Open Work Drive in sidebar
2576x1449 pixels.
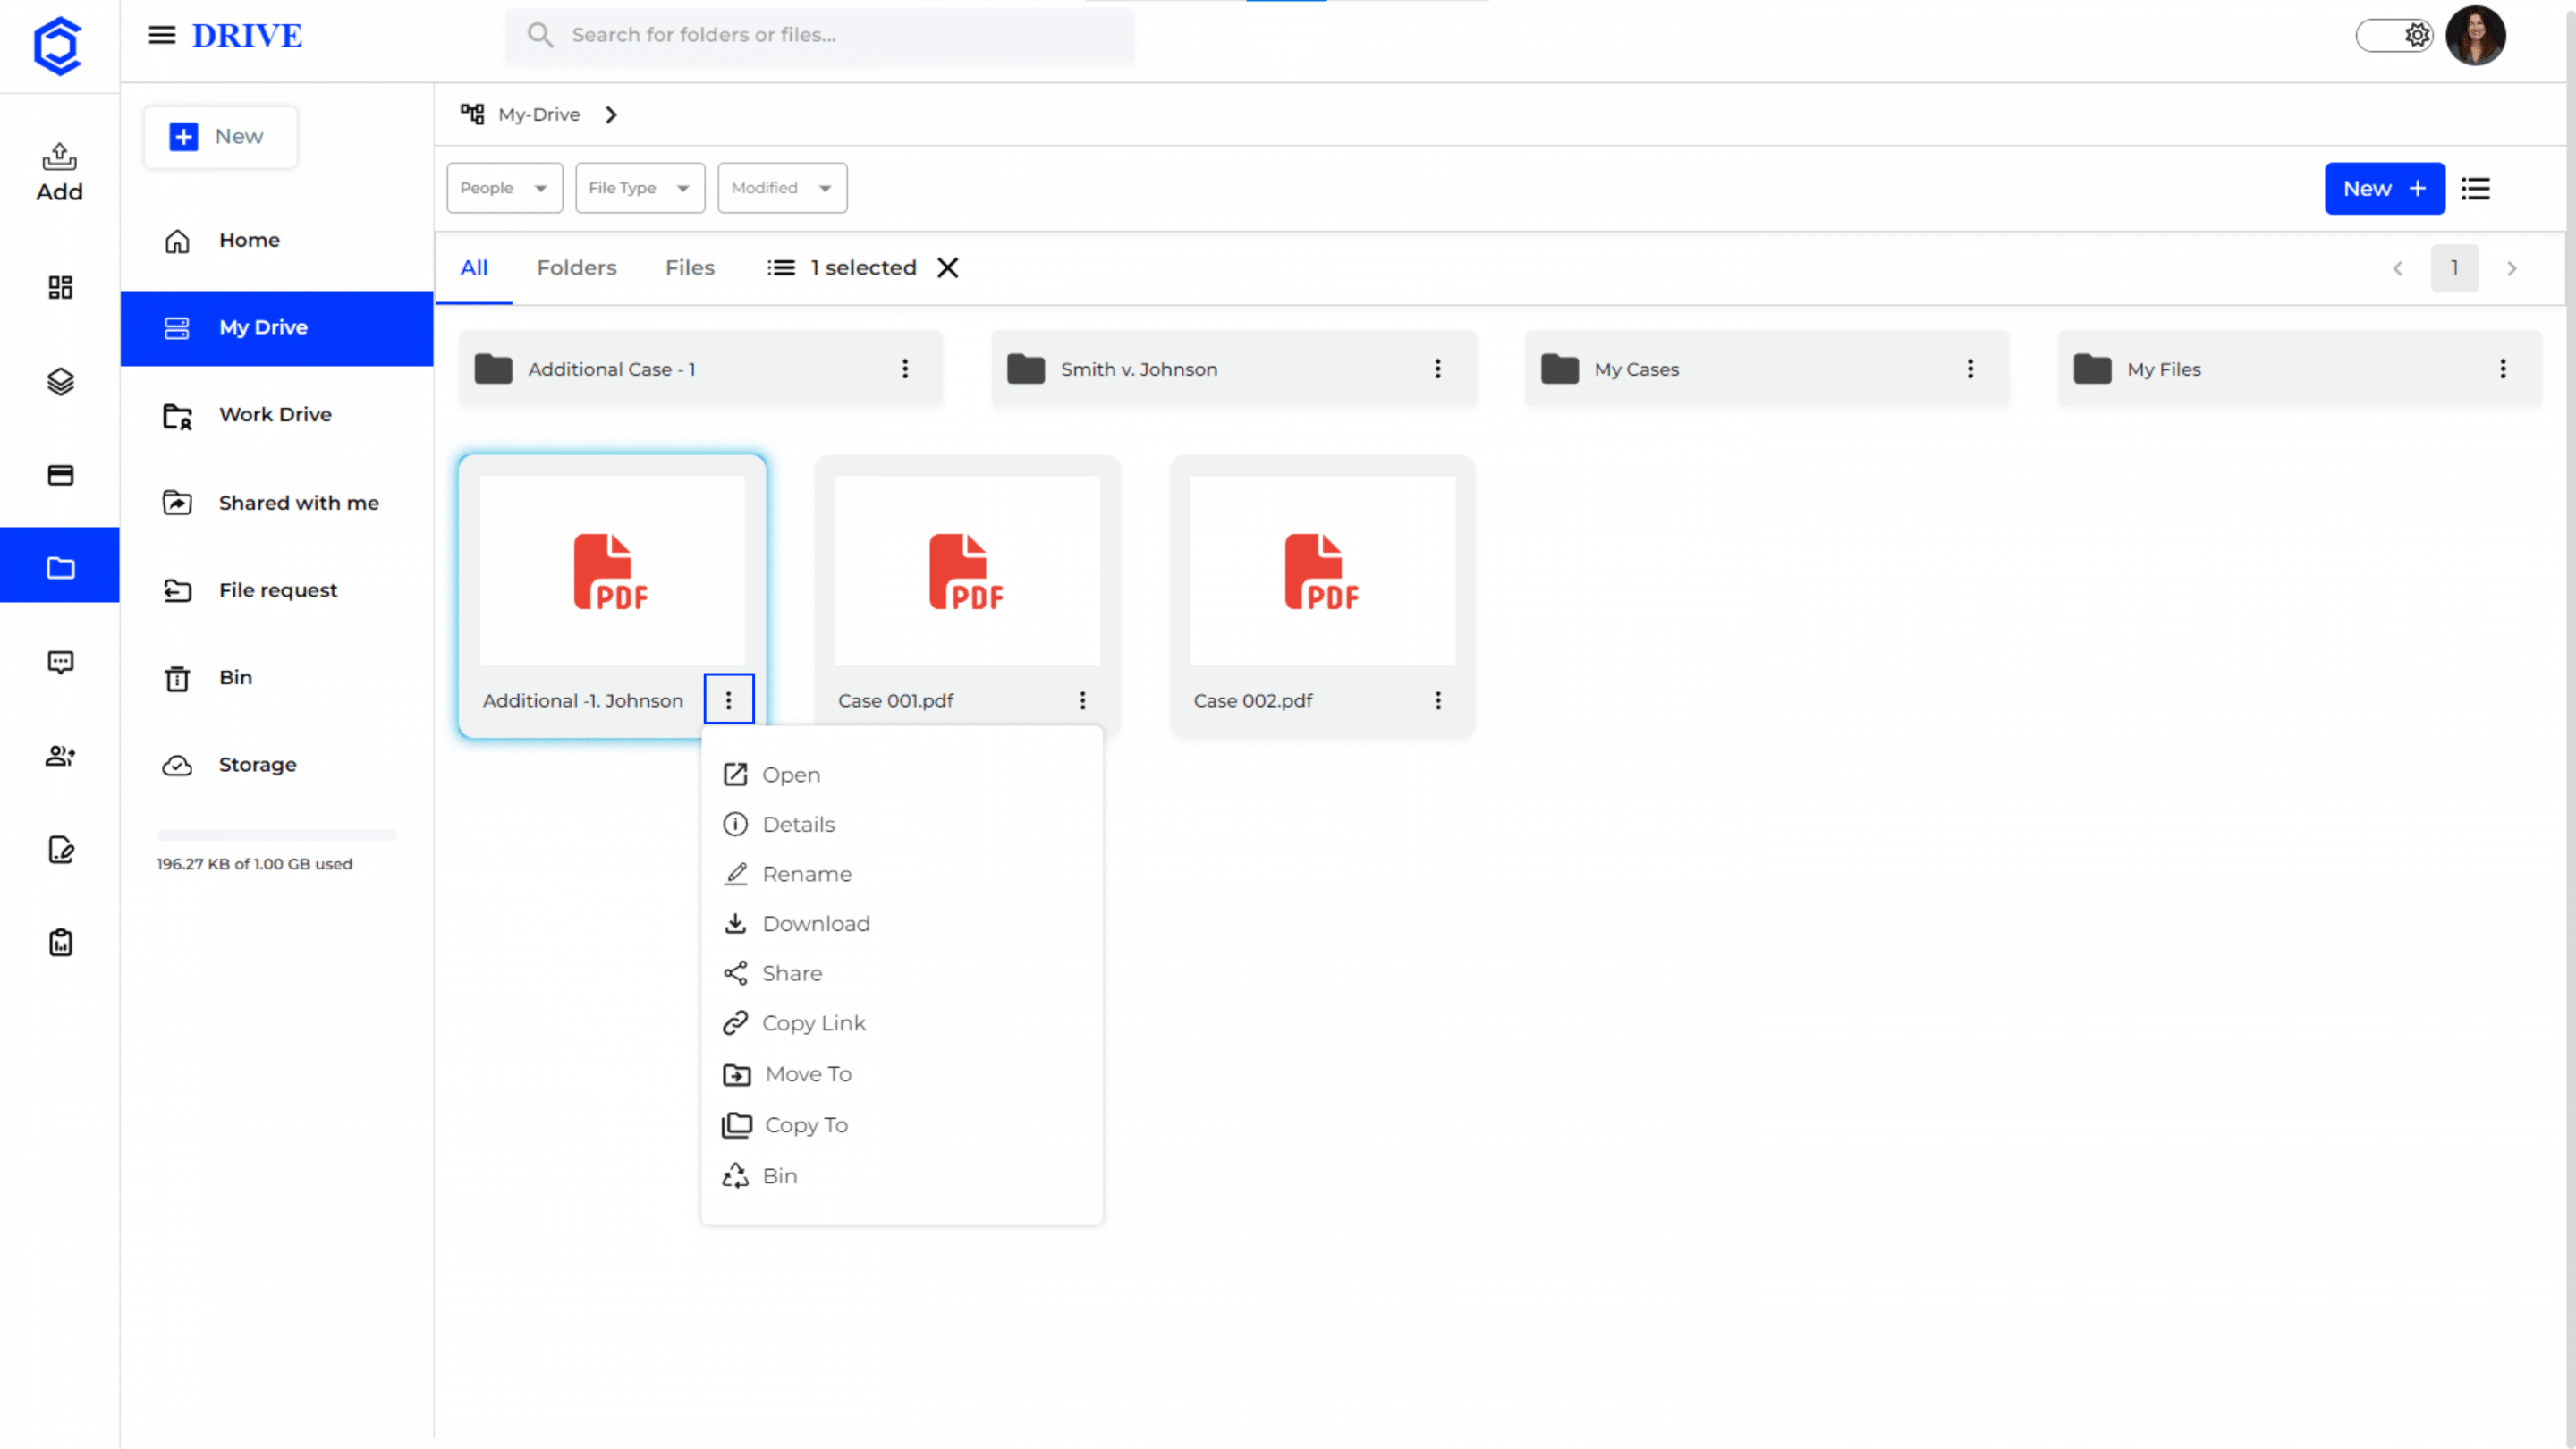click(277, 415)
